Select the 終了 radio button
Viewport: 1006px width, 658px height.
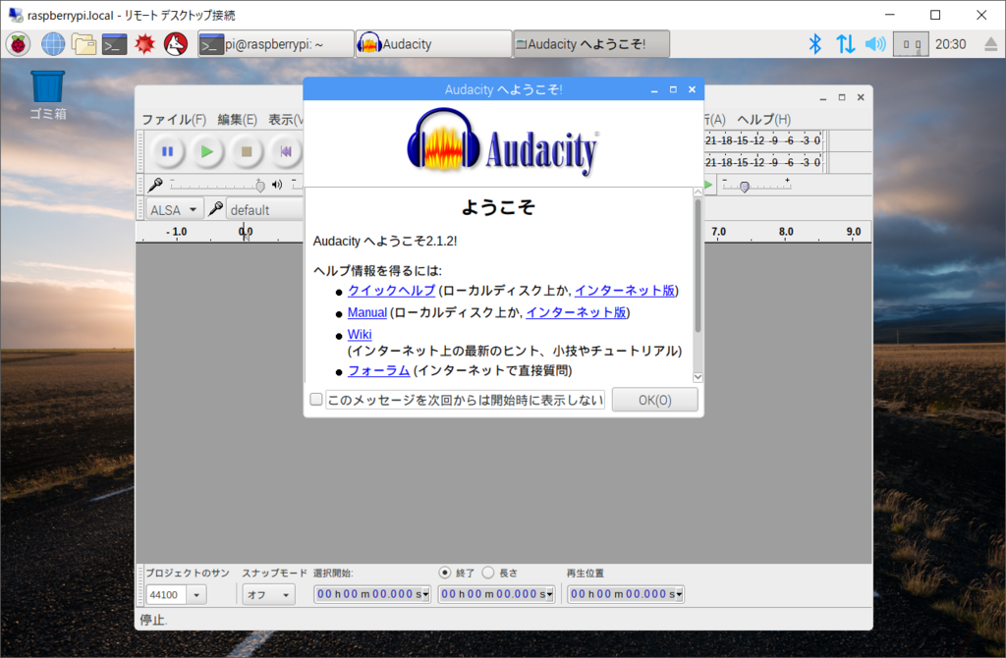[445, 572]
